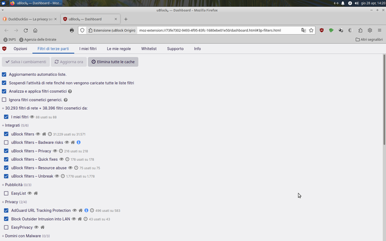Click the tracking protection shield icon in address bar

(x=82, y=30)
